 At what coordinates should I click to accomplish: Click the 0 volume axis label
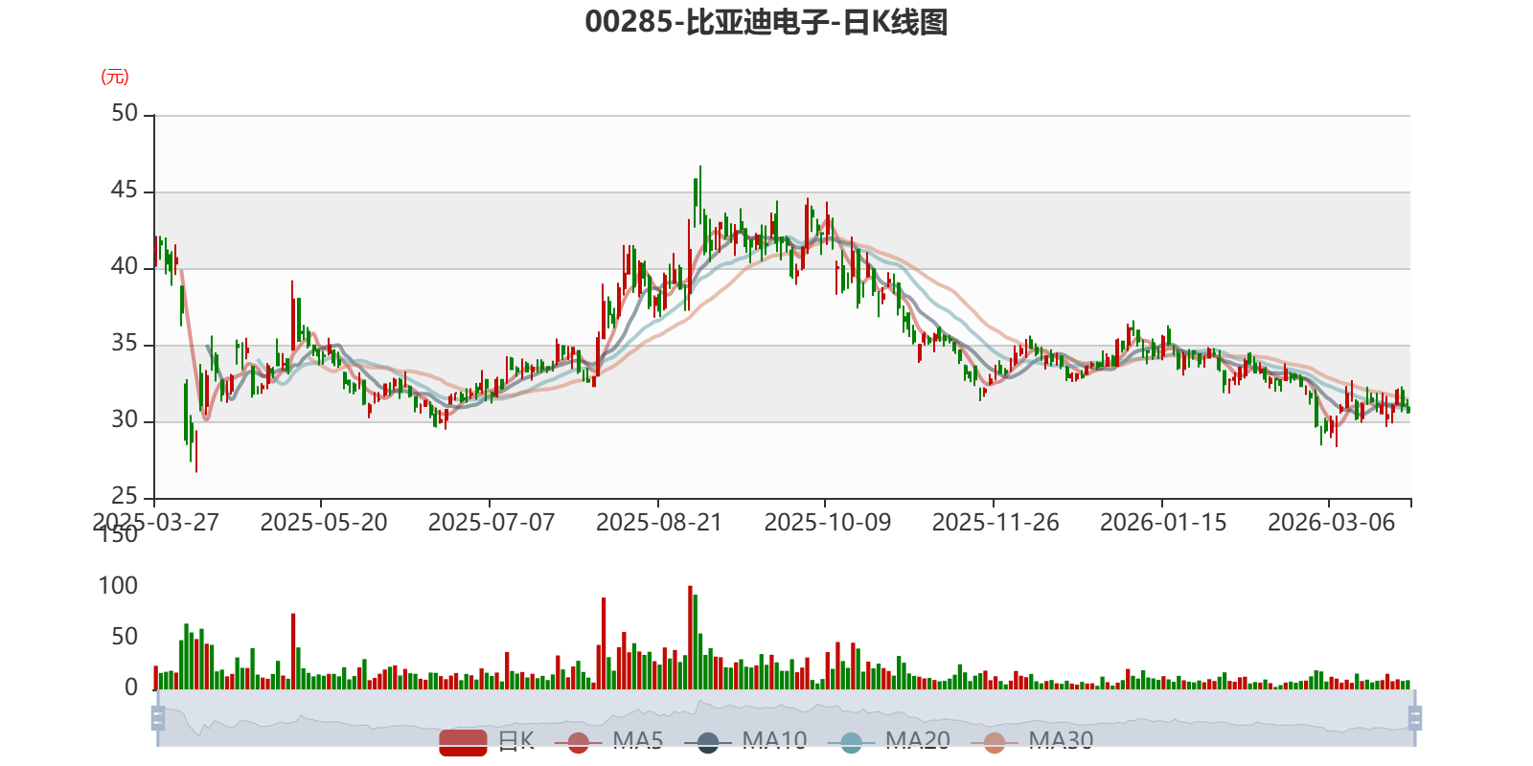[x=131, y=687]
